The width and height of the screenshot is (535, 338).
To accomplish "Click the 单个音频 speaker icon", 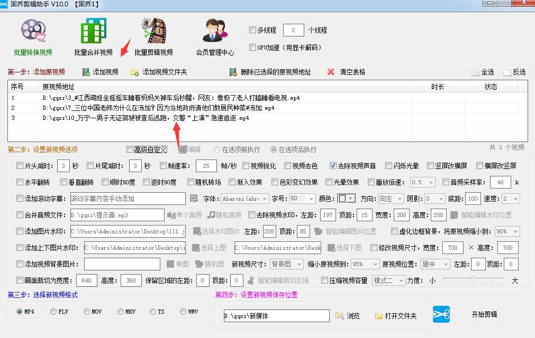I will 171,215.
